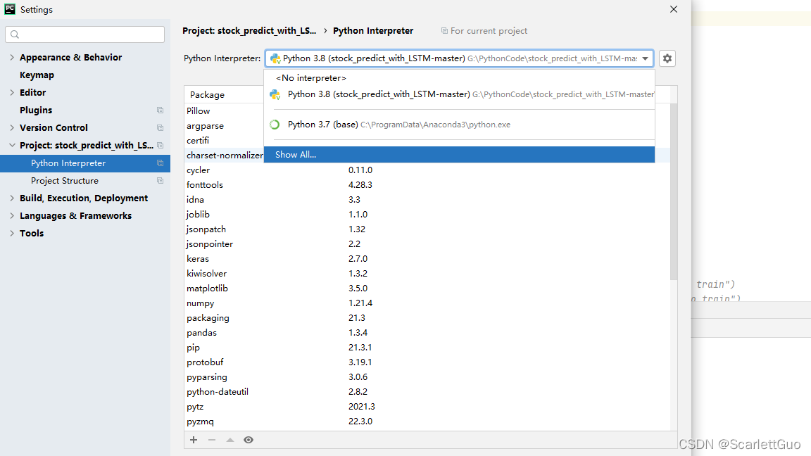Viewport: 811px width, 456px height.
Task: Open Plugins settings page
Action: [36, 110]
